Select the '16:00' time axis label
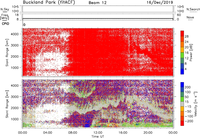Screen dimensions: 200x138 click(123, 133)
